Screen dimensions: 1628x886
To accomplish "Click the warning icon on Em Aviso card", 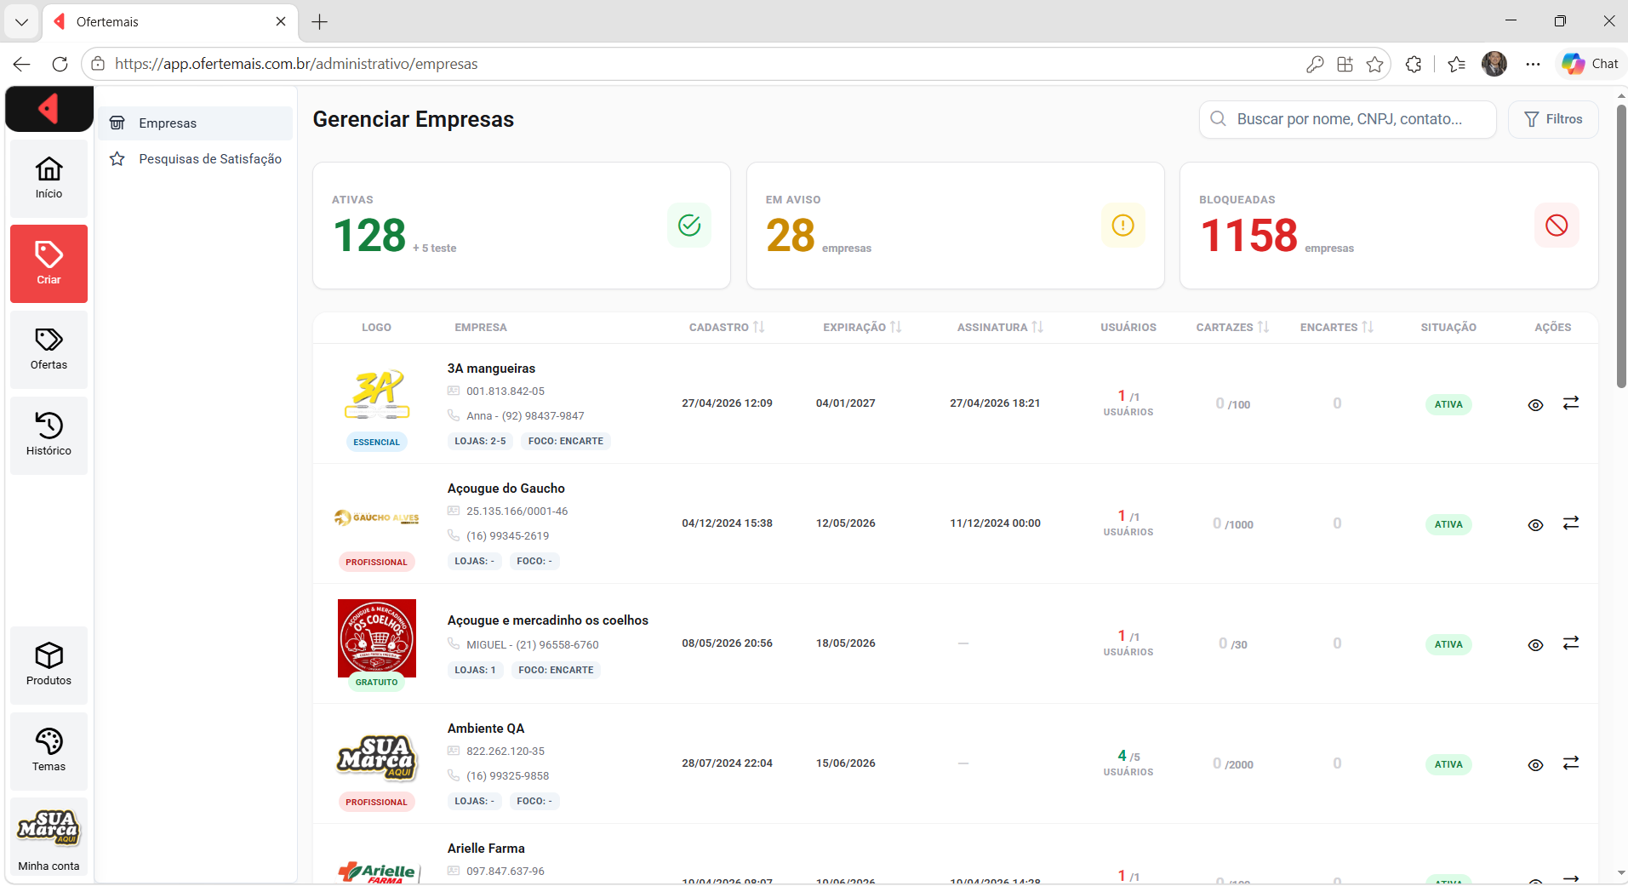I will pos(1123,225).
